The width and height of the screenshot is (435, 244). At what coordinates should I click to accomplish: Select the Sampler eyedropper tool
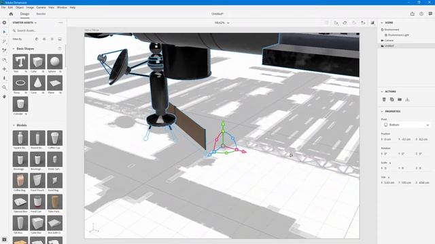pos(4,51)
